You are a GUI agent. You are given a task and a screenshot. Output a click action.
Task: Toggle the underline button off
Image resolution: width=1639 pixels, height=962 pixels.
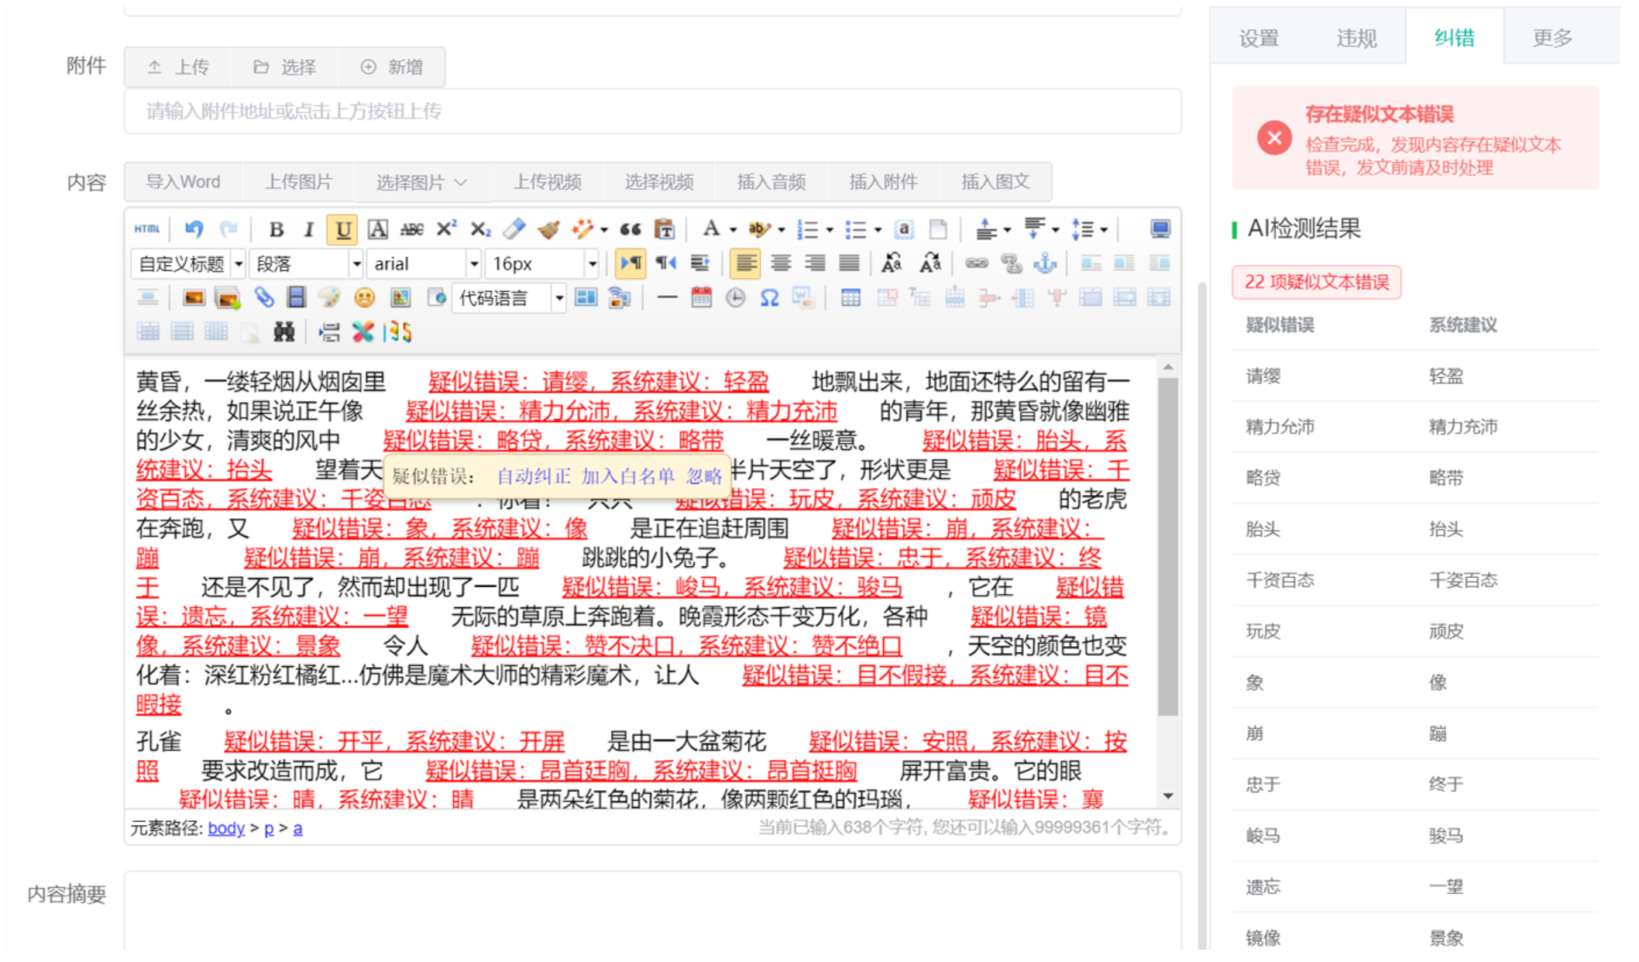342,229
